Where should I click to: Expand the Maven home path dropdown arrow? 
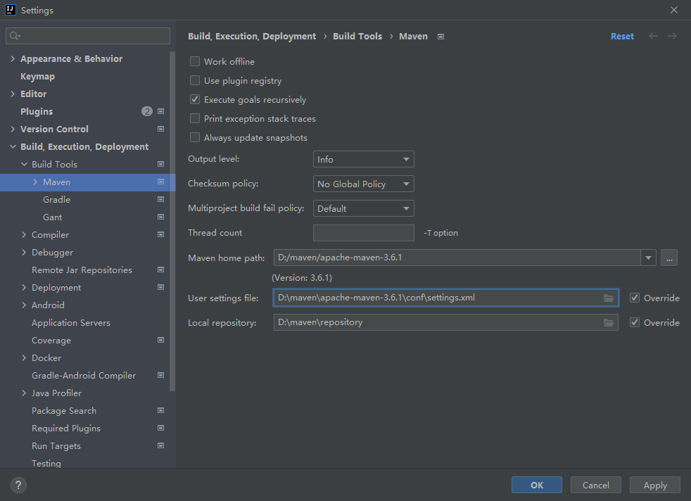[648, 258]
